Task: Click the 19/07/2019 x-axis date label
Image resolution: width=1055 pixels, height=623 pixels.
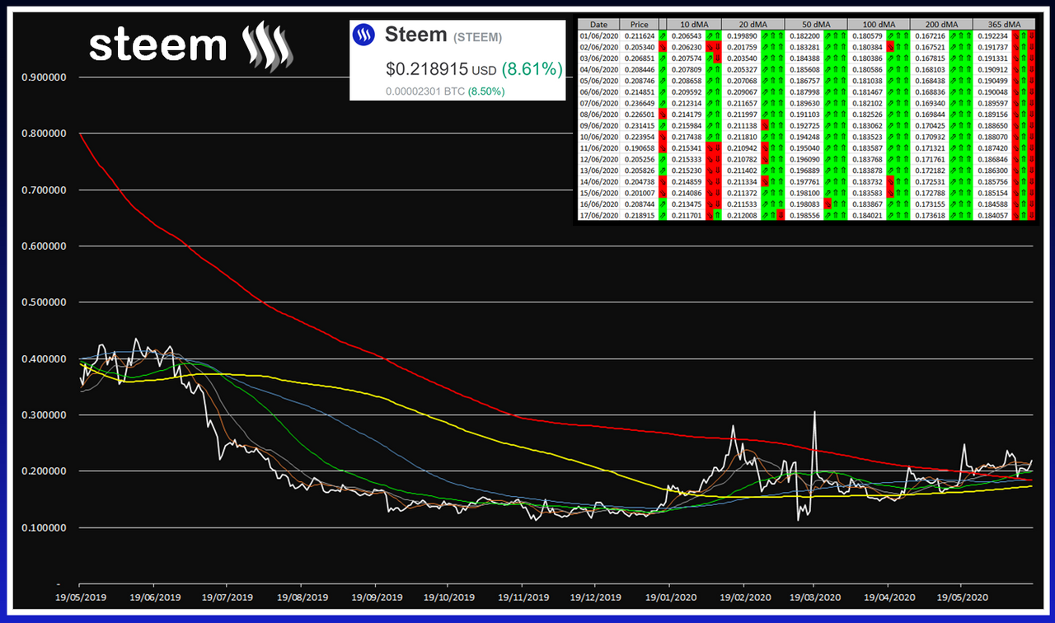Action: coord(227,597)
